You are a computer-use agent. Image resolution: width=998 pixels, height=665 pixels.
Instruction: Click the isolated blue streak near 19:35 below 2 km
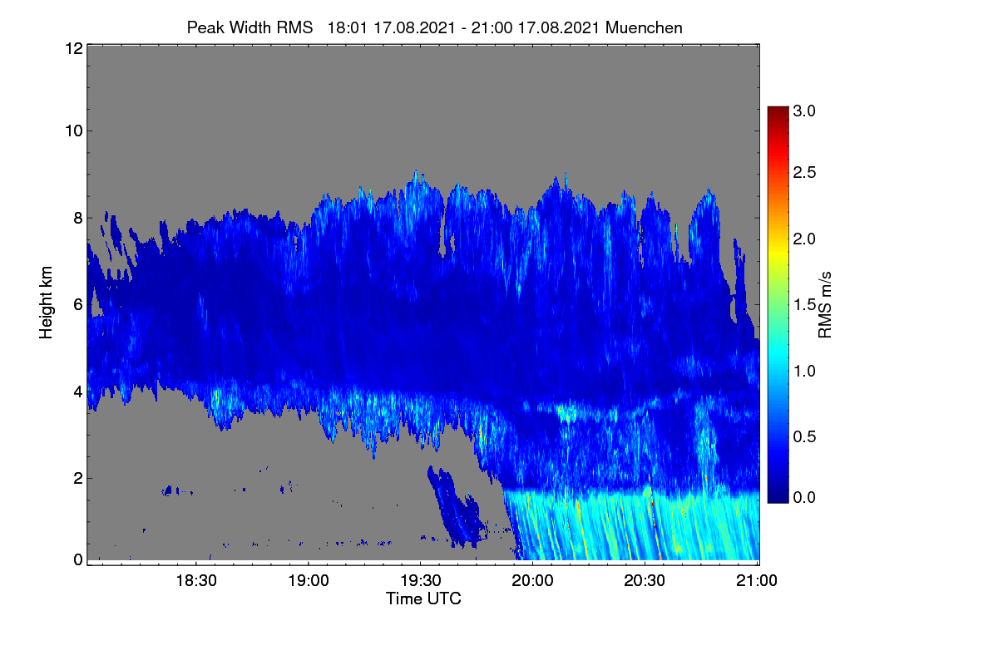456,509
